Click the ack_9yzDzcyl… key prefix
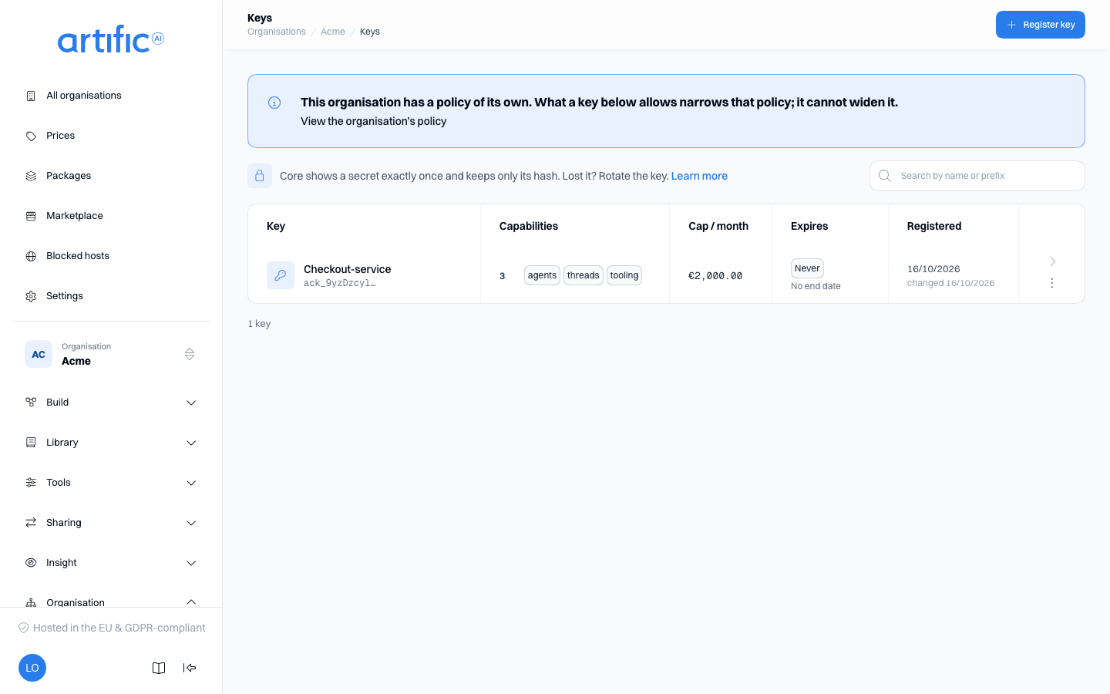 pyautogui.click(x=340, y=283)
